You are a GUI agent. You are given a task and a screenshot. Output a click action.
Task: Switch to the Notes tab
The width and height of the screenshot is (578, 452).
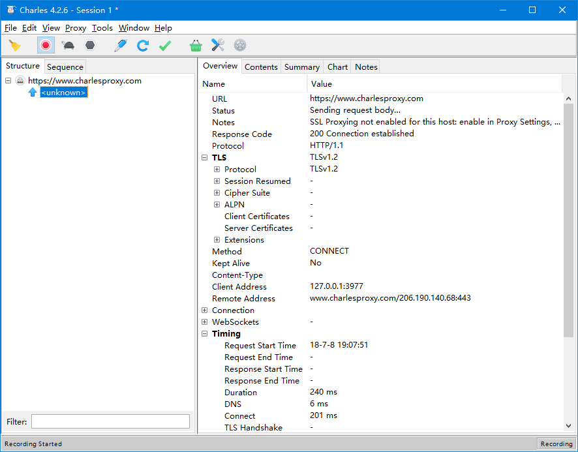366,67
